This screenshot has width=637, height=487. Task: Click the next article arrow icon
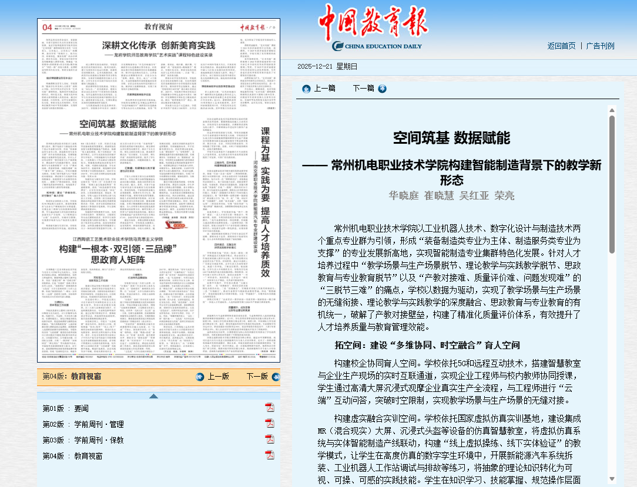tap(383, 89)
